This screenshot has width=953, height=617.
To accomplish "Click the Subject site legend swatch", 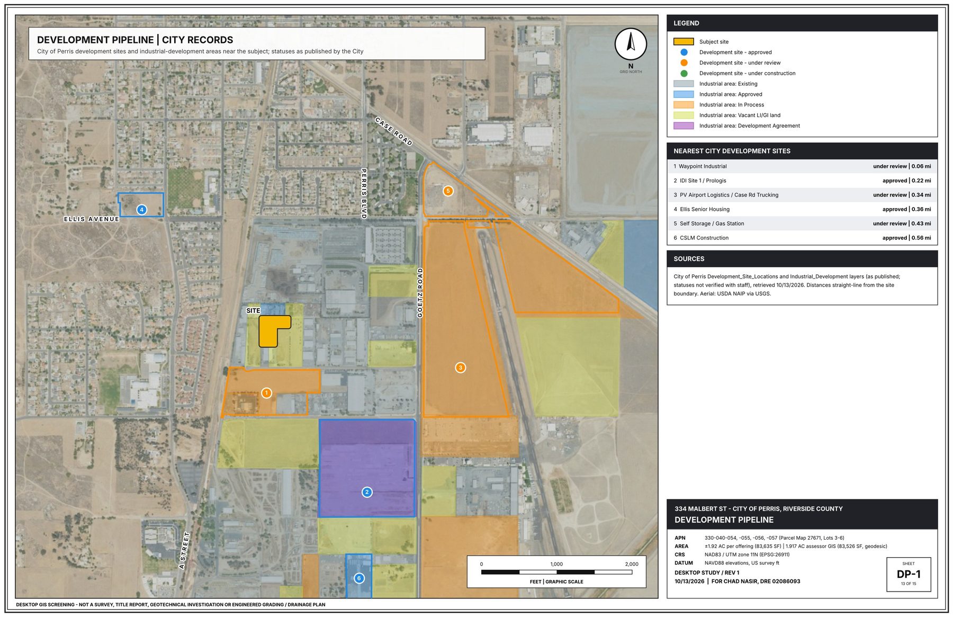I will click(x=684, y=42).
